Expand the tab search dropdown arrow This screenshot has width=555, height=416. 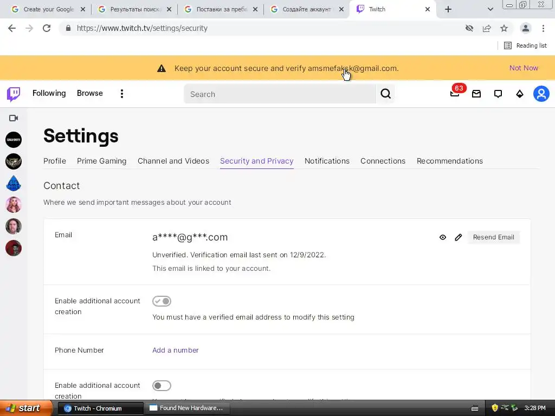coord(490,9)
